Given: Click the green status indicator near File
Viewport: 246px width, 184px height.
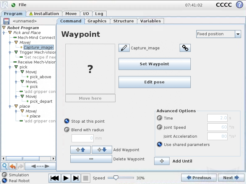Looking at the screenshot, I should [x=13, y=5].
